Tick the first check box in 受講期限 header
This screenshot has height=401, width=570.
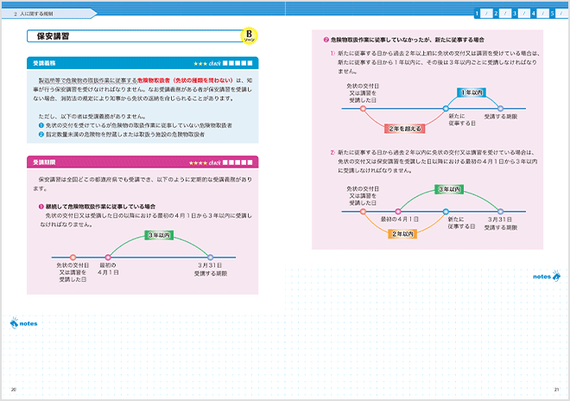coord(225,162)
